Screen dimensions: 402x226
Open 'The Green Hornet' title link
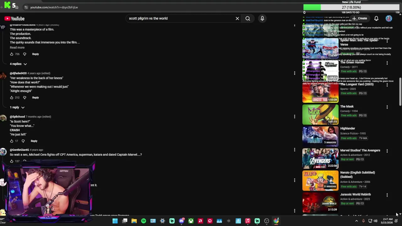pos(352,62)
